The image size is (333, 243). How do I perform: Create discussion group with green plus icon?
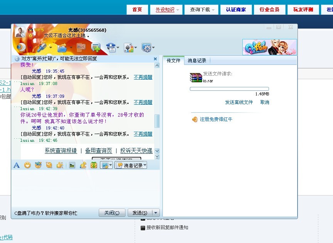click(95, 48)
